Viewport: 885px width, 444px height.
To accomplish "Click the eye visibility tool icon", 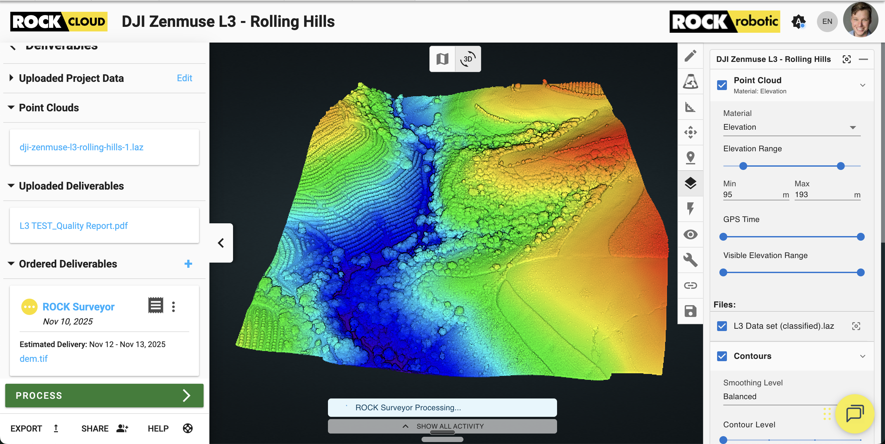I will coord(690,234).
